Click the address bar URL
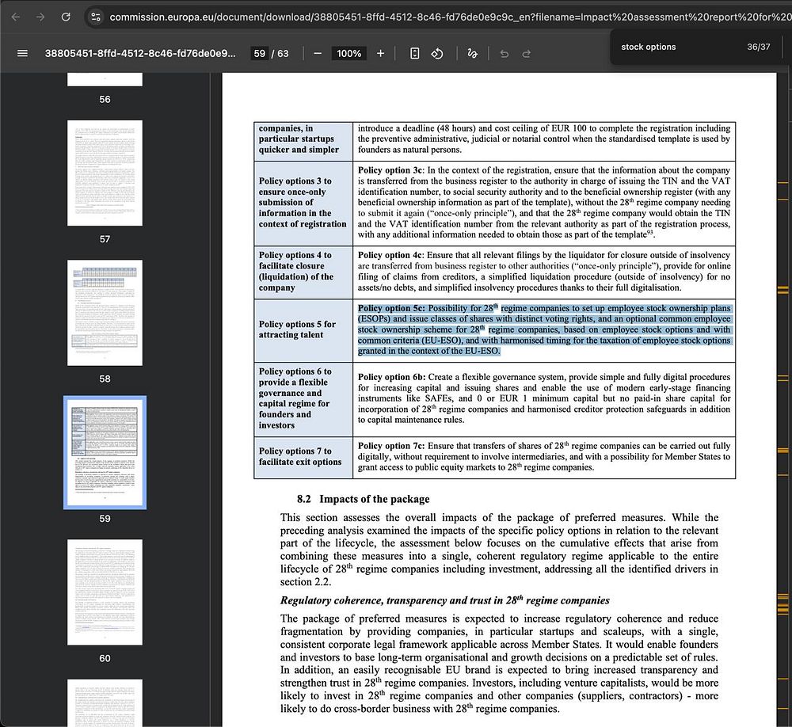 pos(450,17)
